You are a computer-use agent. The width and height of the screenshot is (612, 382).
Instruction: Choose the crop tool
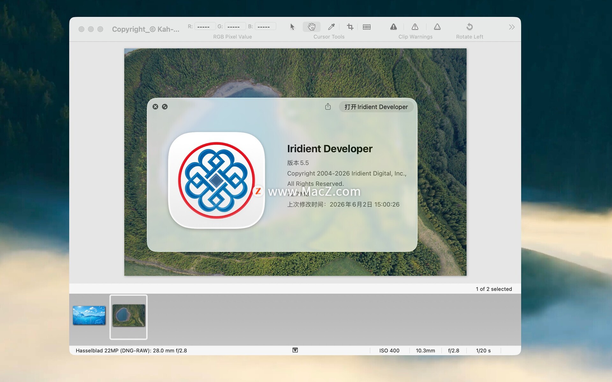pyautogui.click(x=350, y=27)
